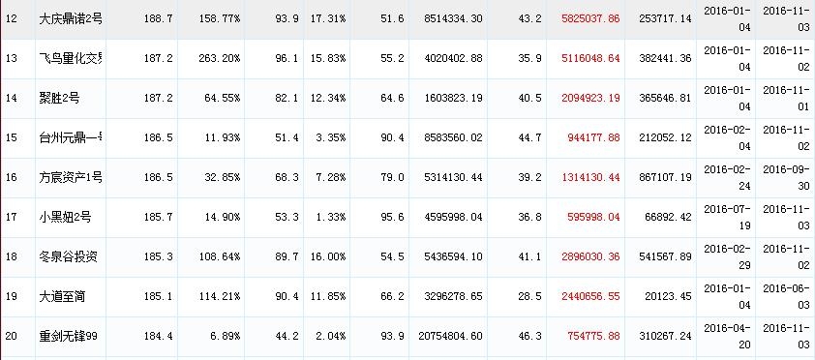Select rank 12 row number cell
The height and width of the screenshot is (360, 815).
point(11,19)
